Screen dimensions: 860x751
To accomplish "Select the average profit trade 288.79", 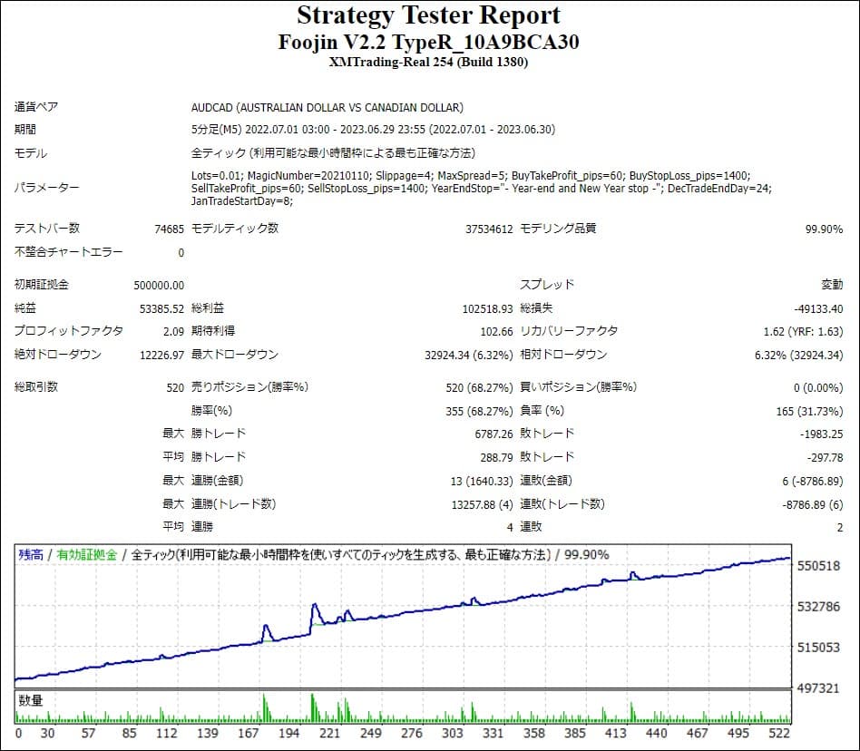I will click(496, 457).
